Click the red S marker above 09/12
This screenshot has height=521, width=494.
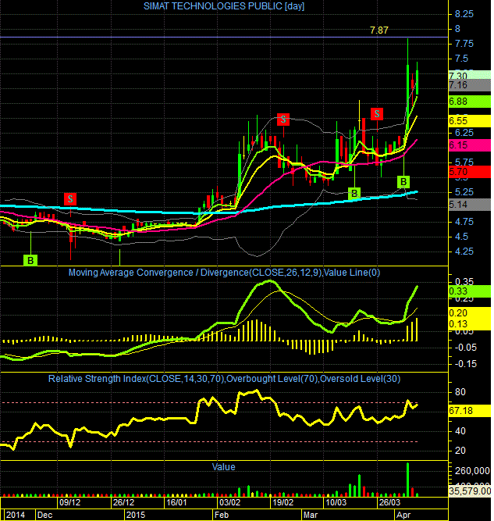tap(70, 199)
